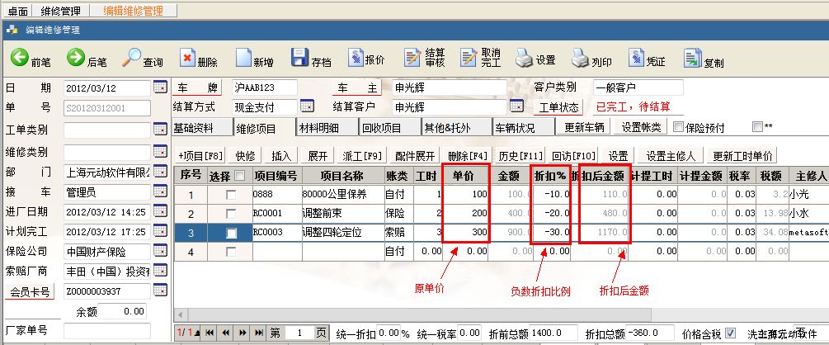Enable the 保险预付 checkbox
Viewport: 829px width, 345px height.
coord(678,127)
